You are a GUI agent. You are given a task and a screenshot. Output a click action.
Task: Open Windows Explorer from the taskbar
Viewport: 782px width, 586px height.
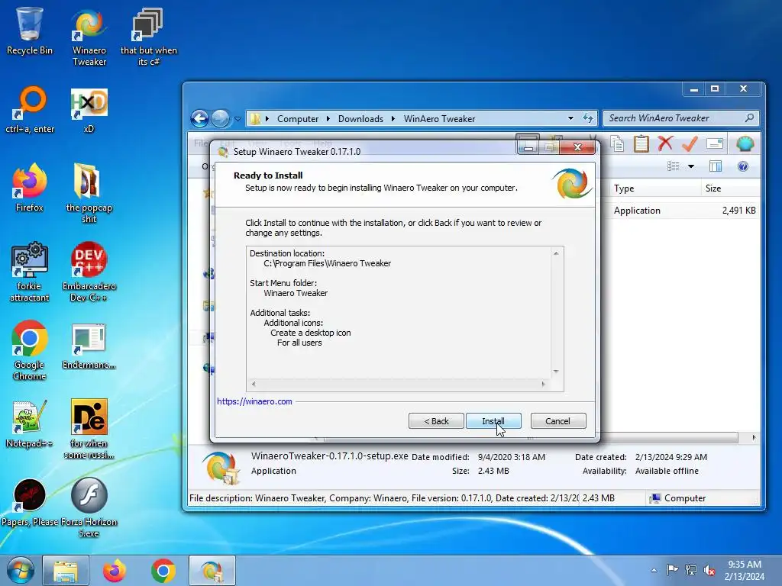66,571
